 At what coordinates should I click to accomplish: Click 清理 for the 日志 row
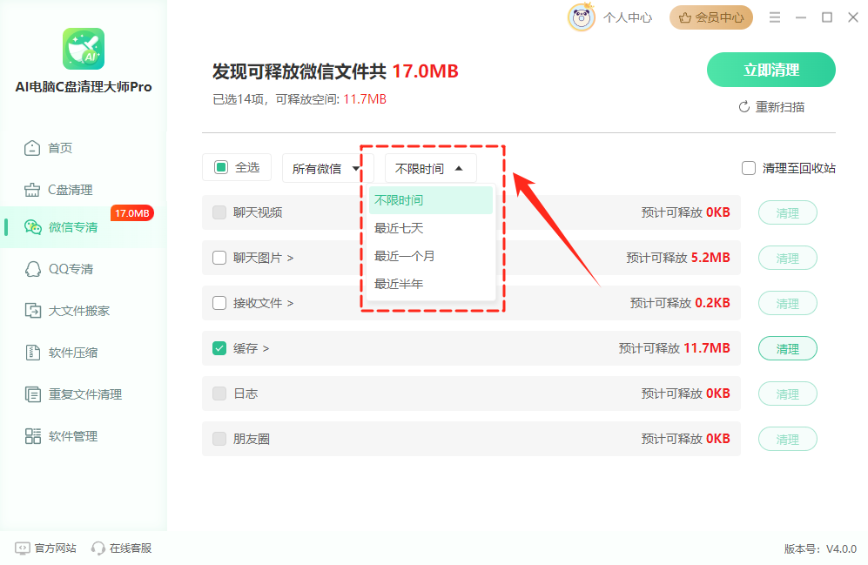[x=788, y=394]
